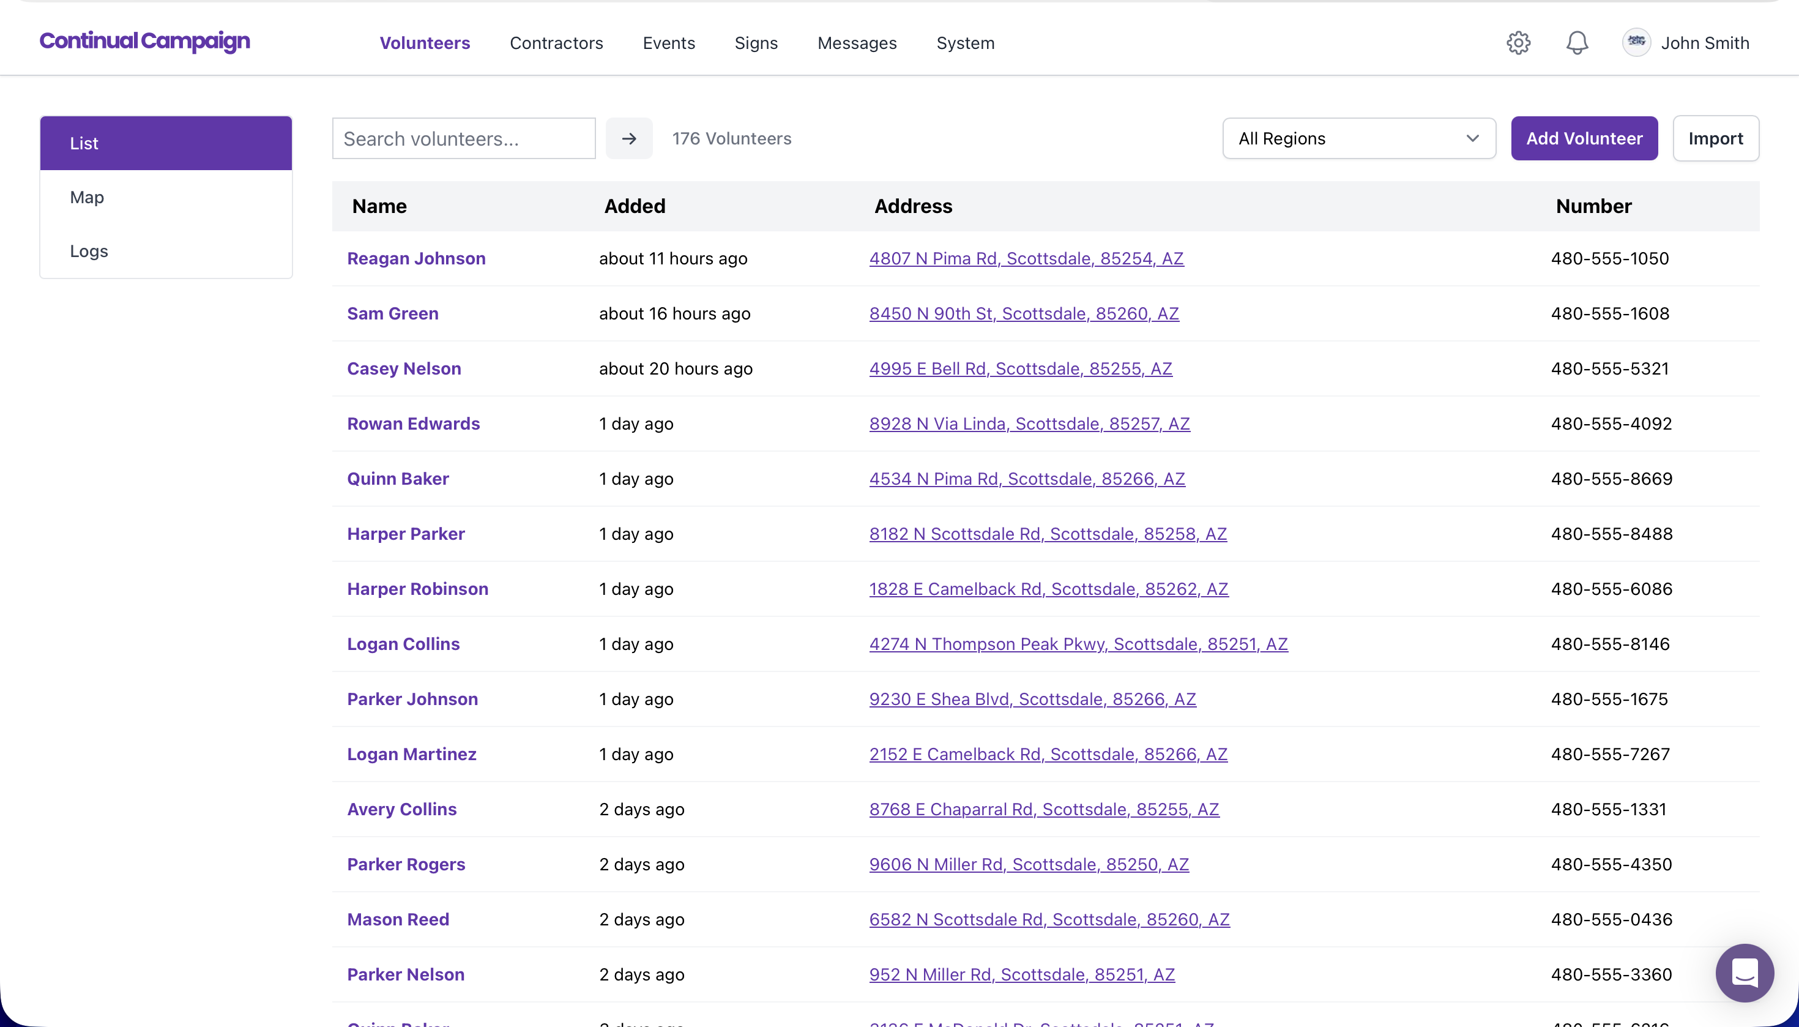Click the notifications bell icon
The image size is (1799, 1027).
click(1577, 43)
